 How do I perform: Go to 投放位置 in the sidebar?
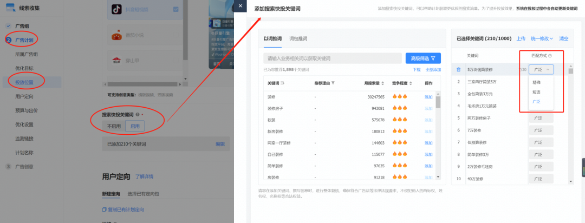pyautogui.click(x=24, y=82)
